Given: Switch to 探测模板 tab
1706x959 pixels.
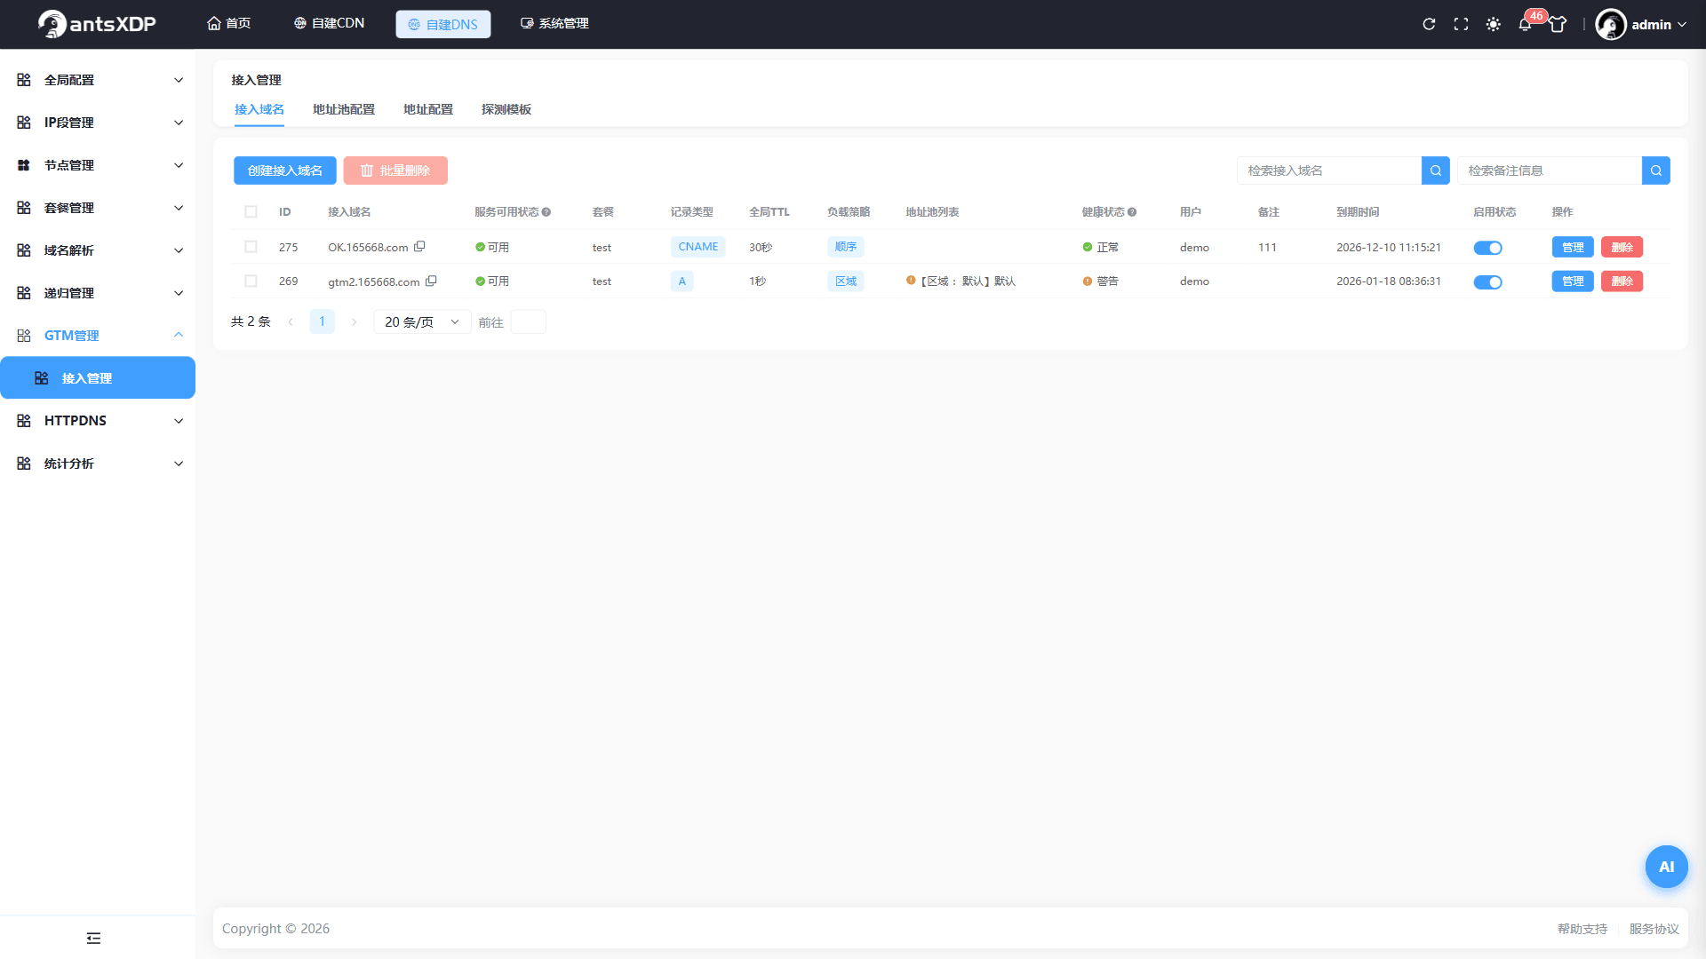Looking at the screenshot, I should pos(506,109).
